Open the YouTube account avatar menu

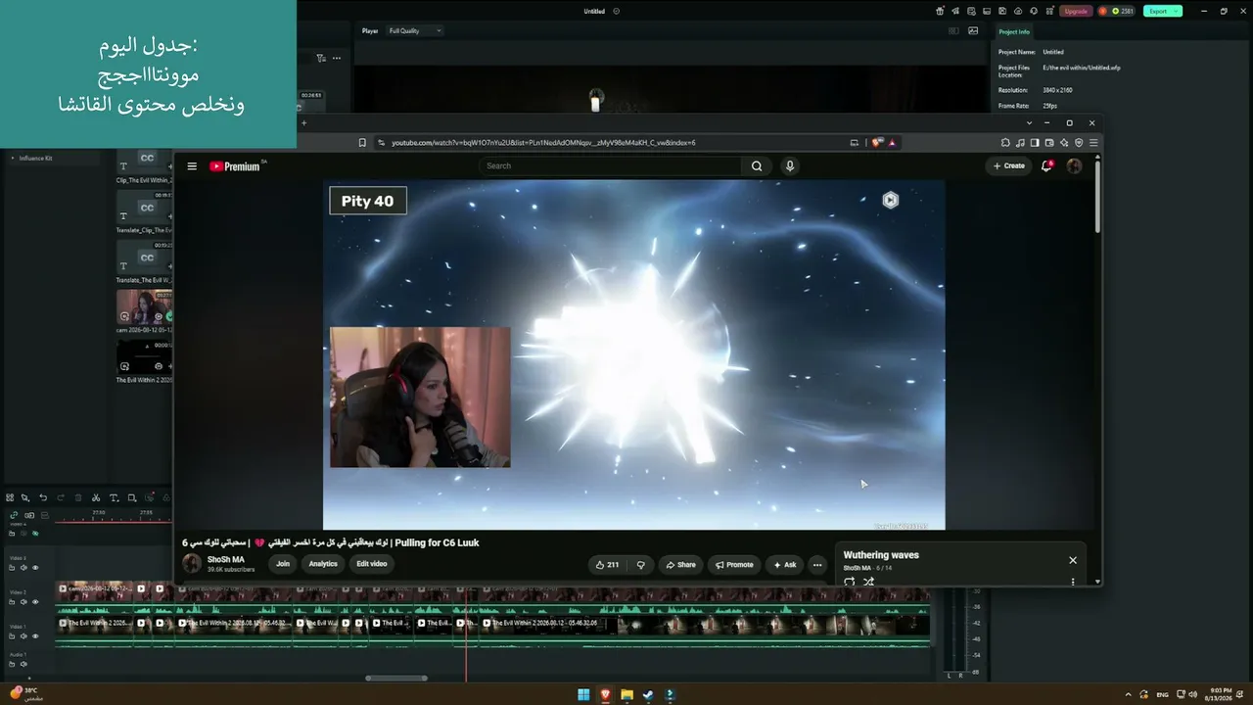click(x=1074, y=166)
